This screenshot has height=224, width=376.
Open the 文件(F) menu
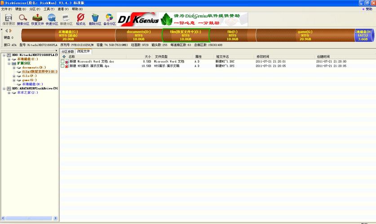[x=6, y=9]
